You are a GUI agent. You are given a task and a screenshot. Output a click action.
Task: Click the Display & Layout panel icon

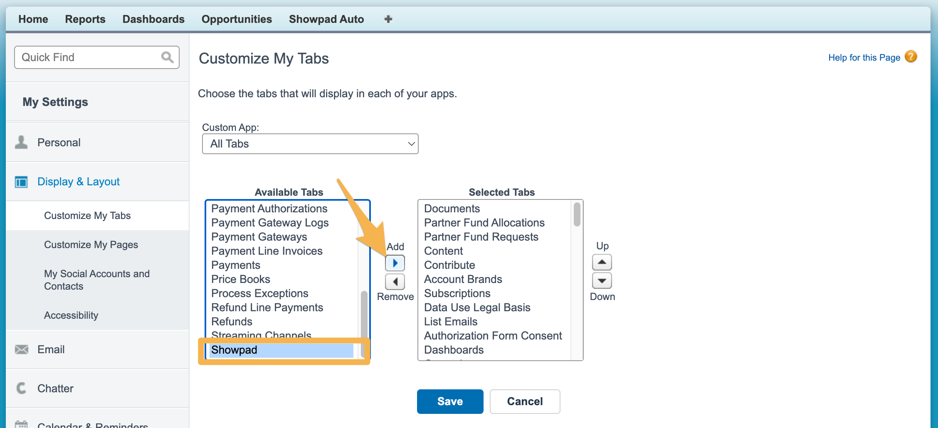[x=21, y=182]
